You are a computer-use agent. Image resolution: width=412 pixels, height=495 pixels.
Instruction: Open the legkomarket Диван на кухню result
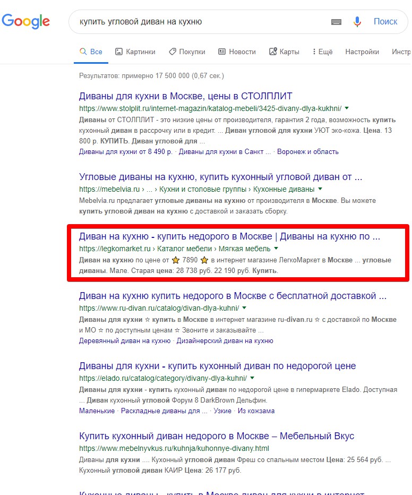pos(229,236)
